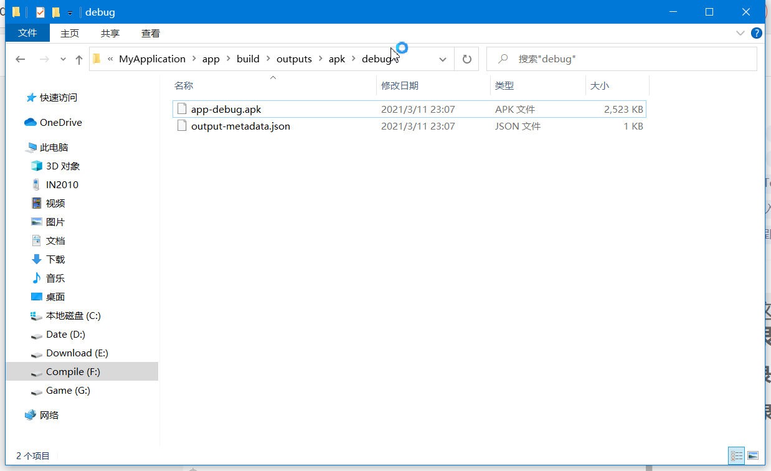Image resolution: width=771 pixels, height=471 pixels.
Task: Click the apk breadcrumb segment
Action: click(337, 59)
